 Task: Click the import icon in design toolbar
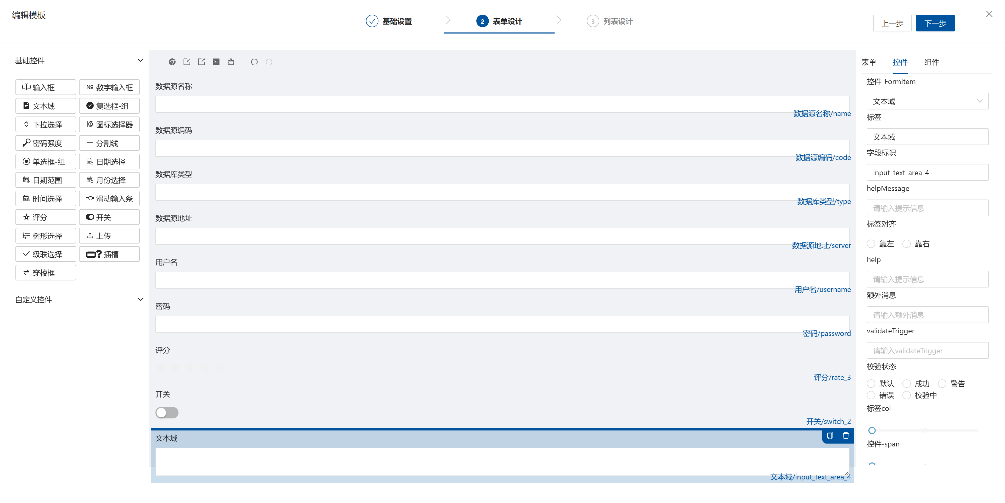(x=187, y=62)
